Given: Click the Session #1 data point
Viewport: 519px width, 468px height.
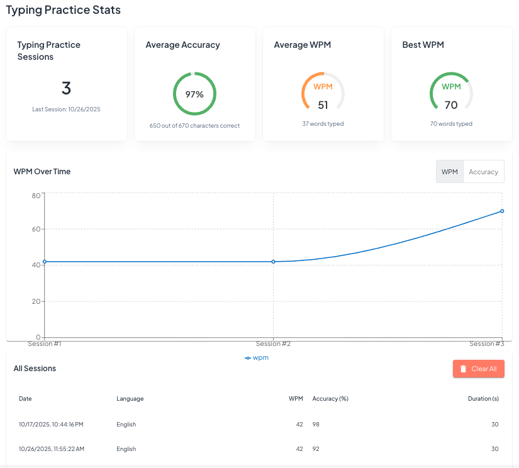Looking at the screenshot, I should tap(44, 261).
